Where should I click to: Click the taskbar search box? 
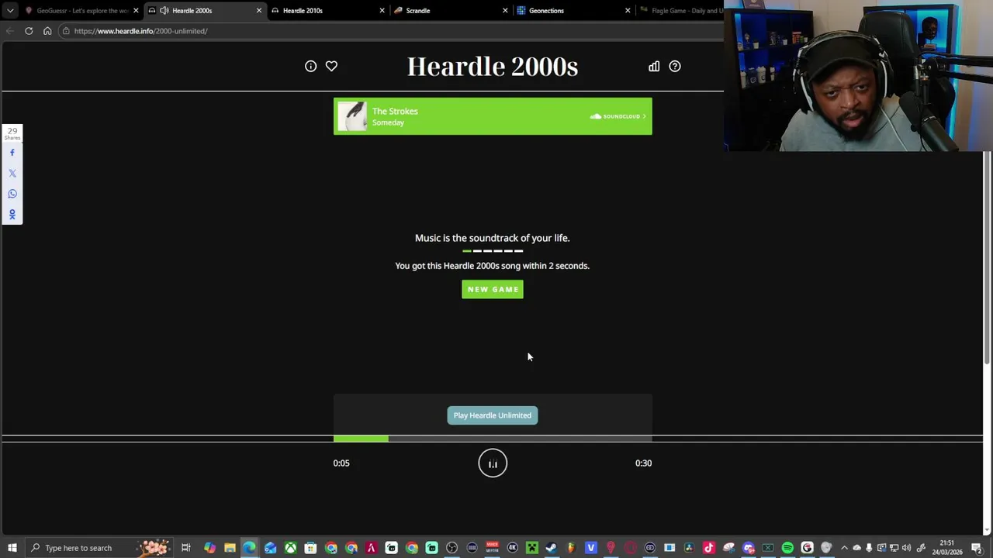99,548
